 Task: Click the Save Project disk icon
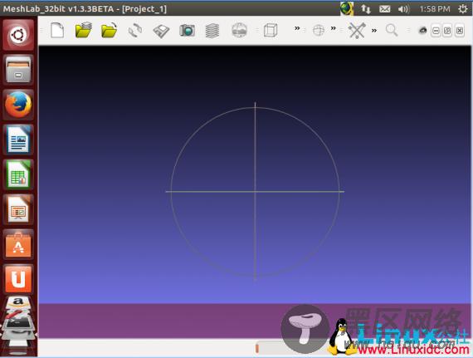tap(161, 31)
